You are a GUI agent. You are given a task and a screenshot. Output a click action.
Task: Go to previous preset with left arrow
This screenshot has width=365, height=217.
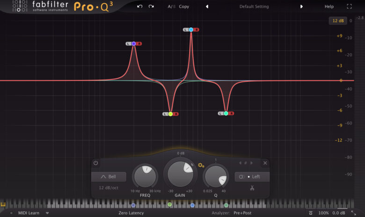point(207,7)
